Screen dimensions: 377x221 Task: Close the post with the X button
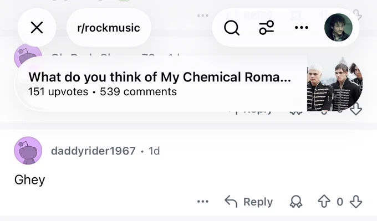click(37, 28)
